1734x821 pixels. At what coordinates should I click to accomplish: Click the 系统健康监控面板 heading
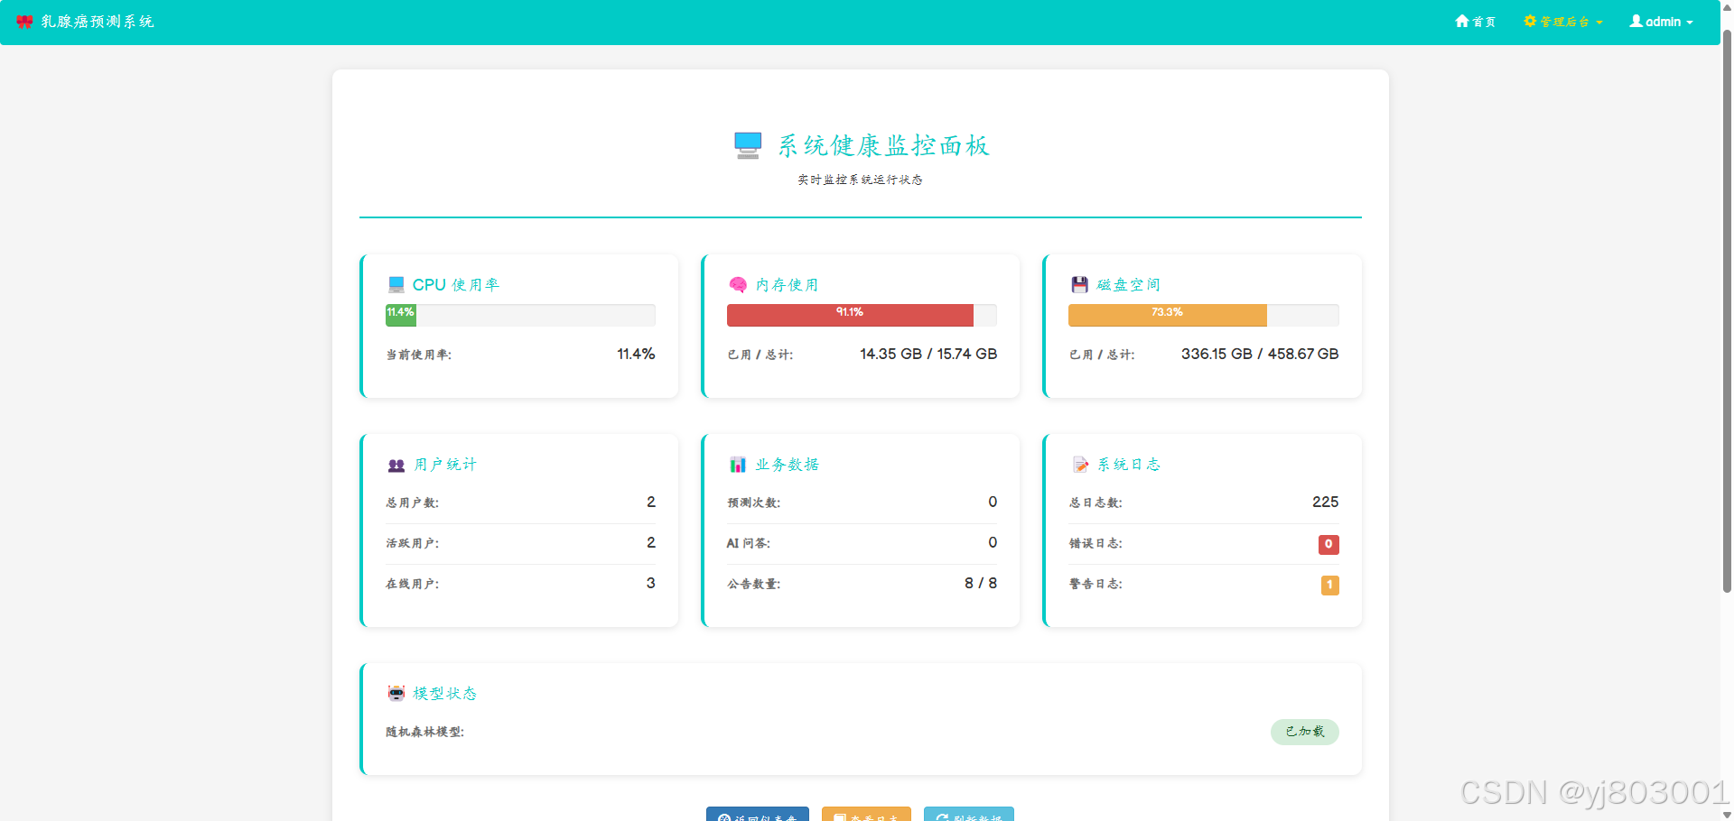tap(884, 145)
